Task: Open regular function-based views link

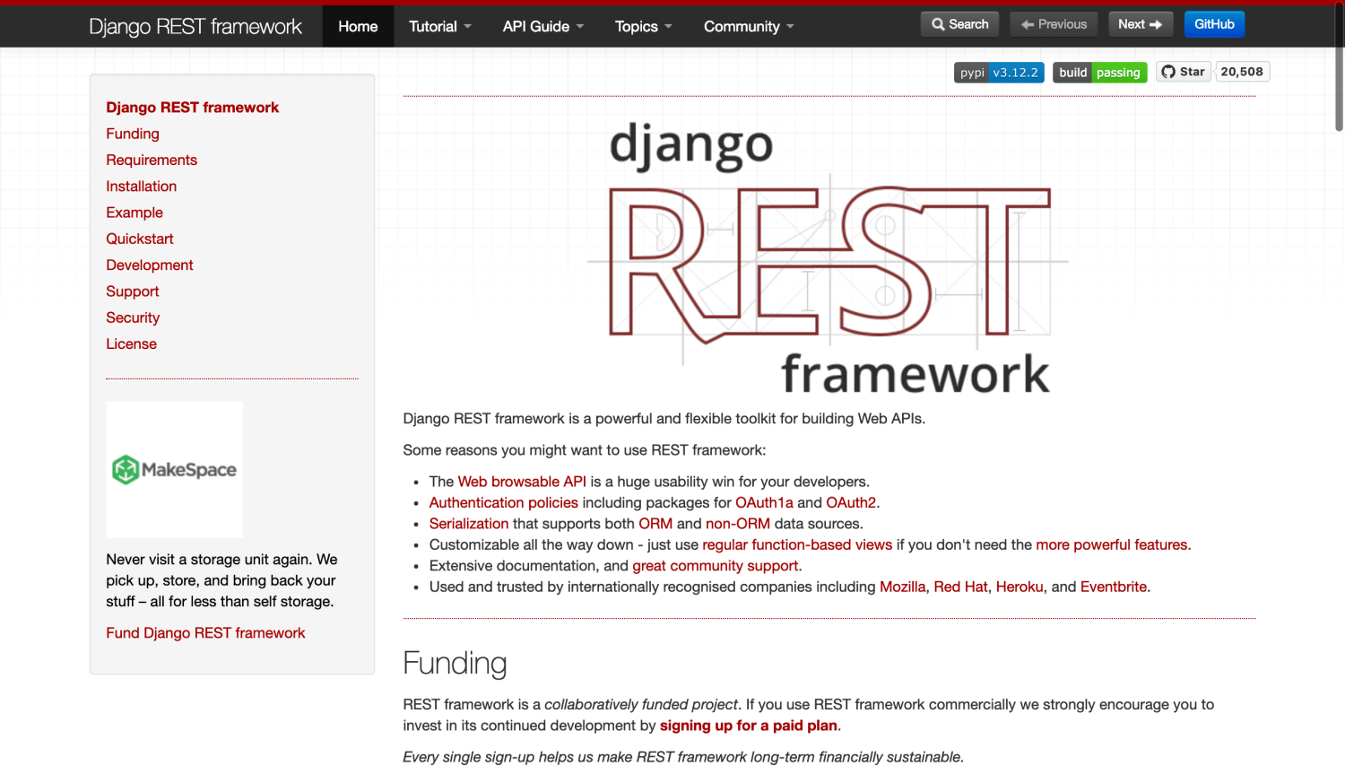Action: coord(797,544)
